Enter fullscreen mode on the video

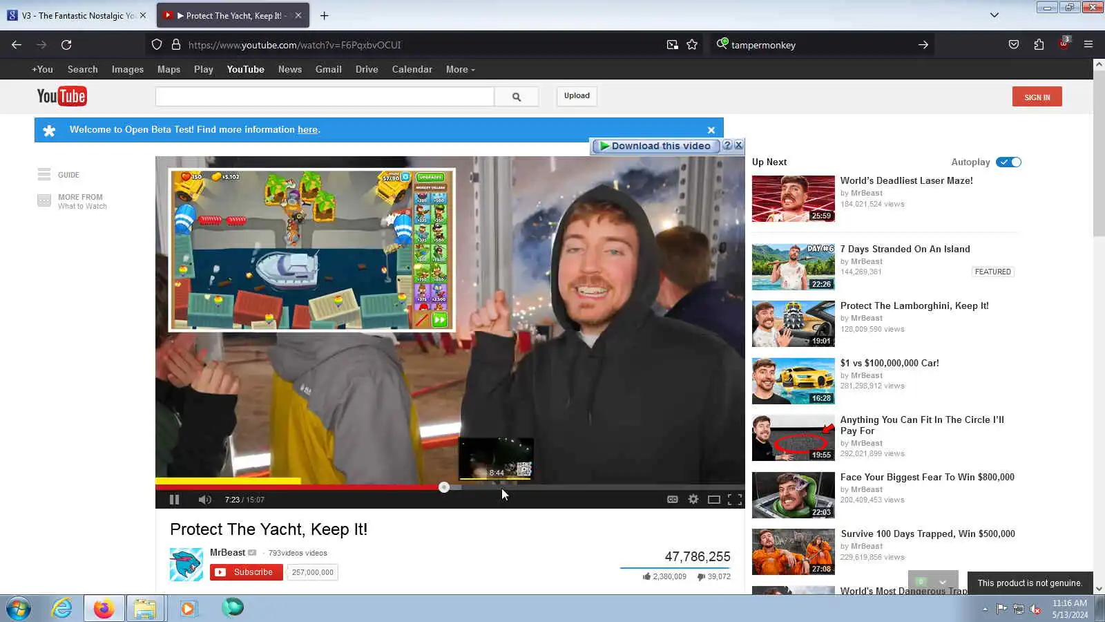coord(735,500)
